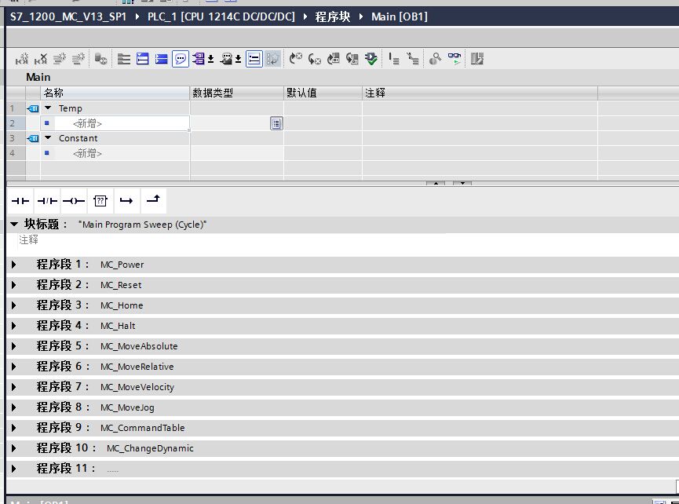Click the last toolbar panel icon

[476, 58]
